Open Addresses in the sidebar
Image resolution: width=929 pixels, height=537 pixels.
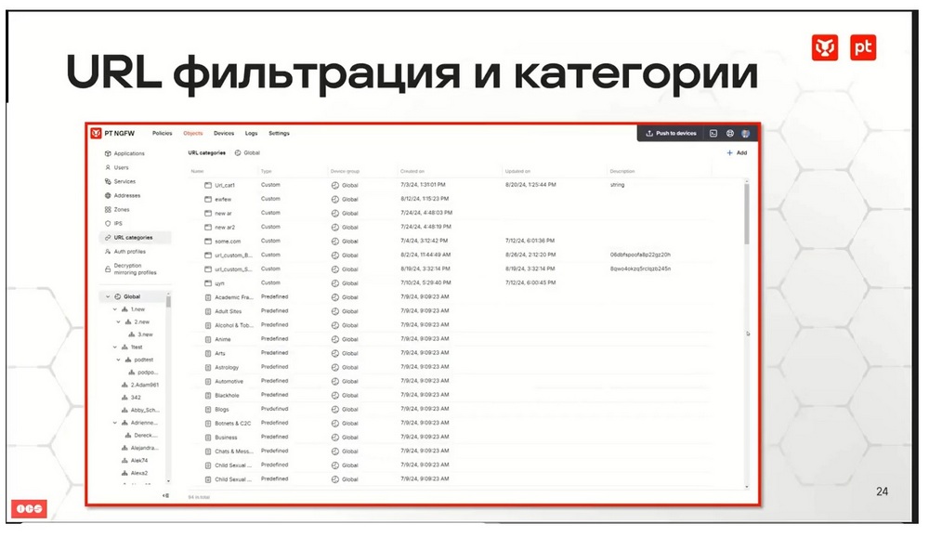pyautogui.click(x=123, y=196)
